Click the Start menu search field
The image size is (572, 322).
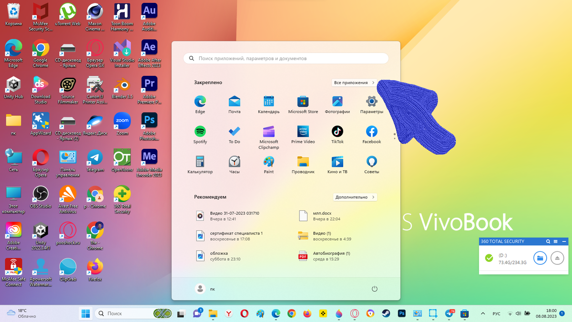(286, 58)
